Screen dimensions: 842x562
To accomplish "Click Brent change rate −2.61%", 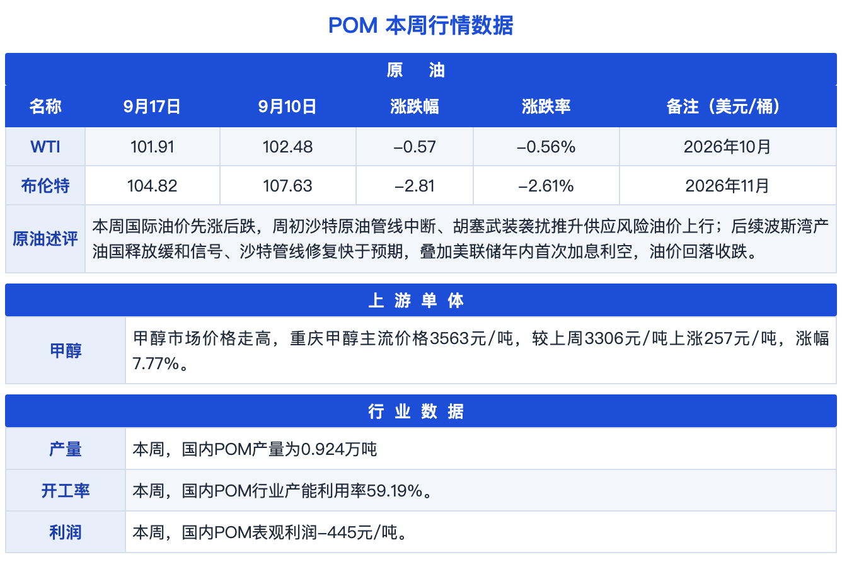I will pos(546,186).
